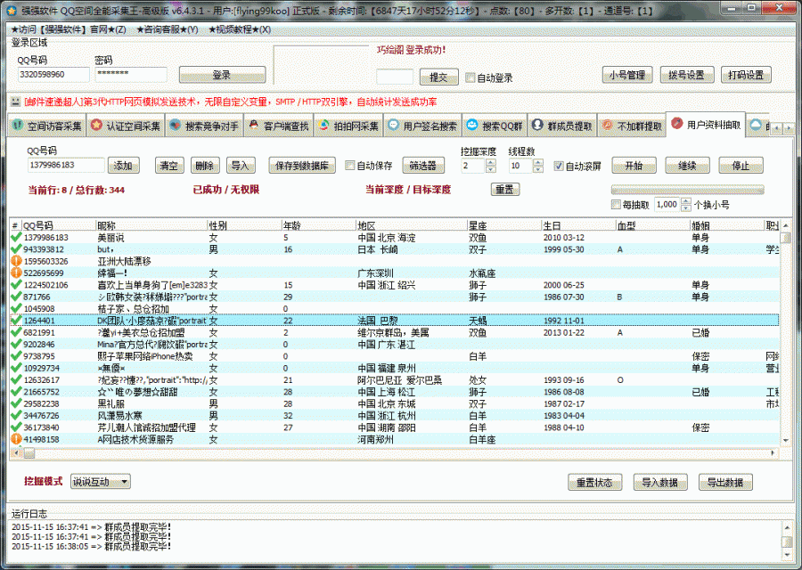Start extraction with 开始 button
The width and height of the screenshot is (802, 570).
[x=634, y=166]
